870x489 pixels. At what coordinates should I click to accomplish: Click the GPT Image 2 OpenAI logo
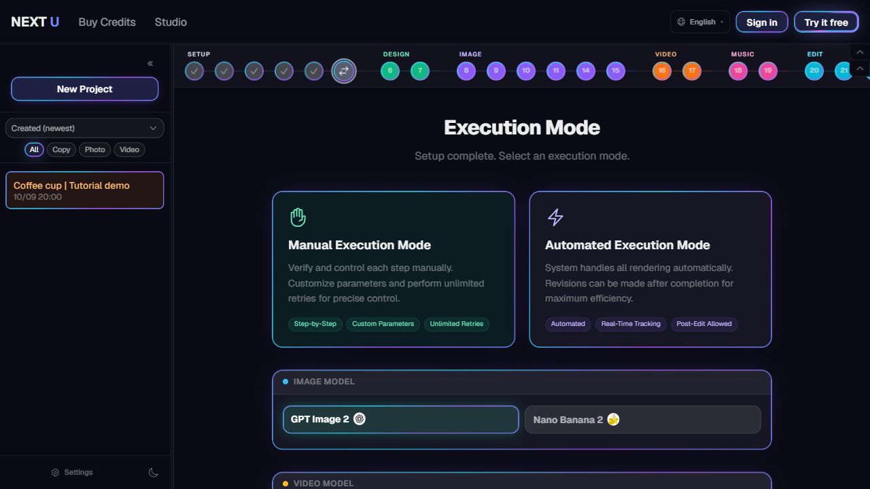tap(360, 419)
